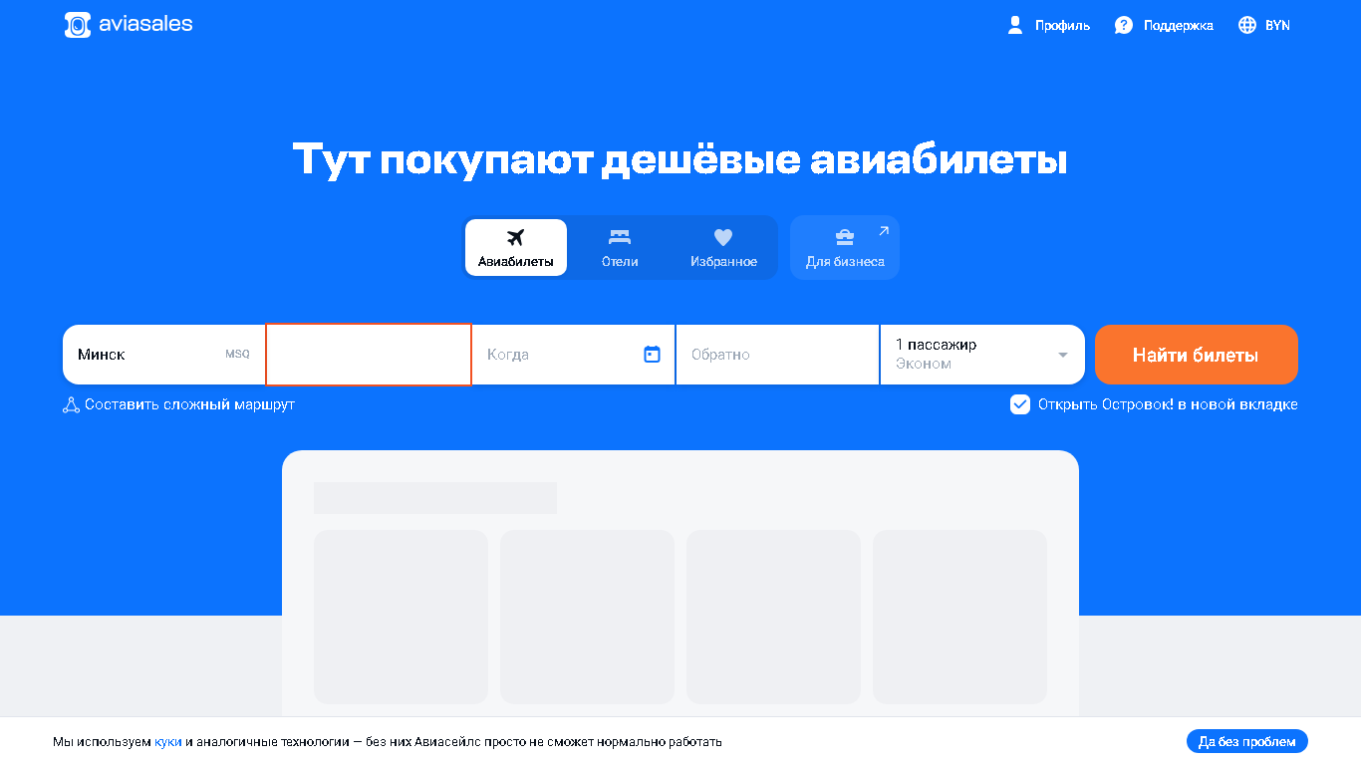Screen dimensions: 1361x765
Task: Open the BYN currency selector
Action: pos(1264,25)
